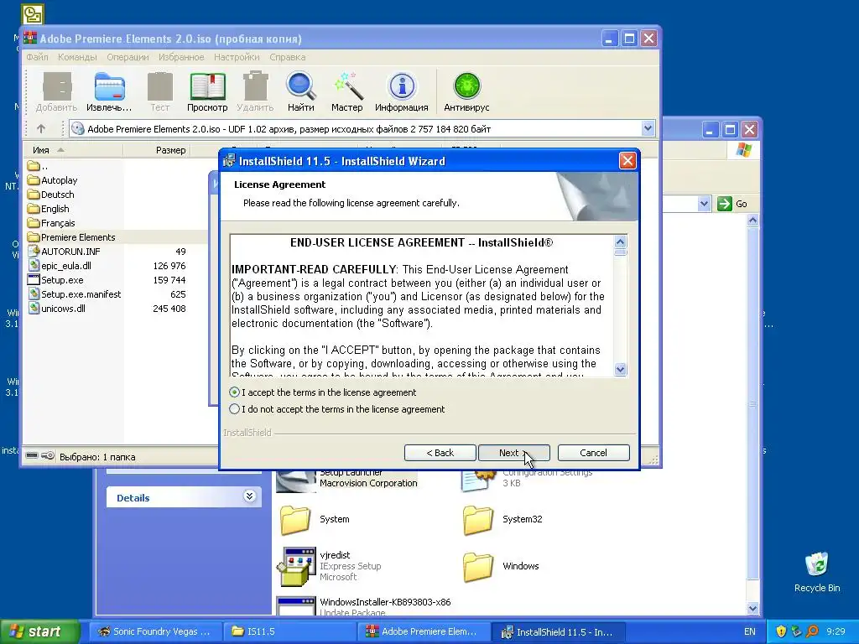Sort archive list by Размер column
Viewport: 859px width, 644px height.
tap(157, 150)
